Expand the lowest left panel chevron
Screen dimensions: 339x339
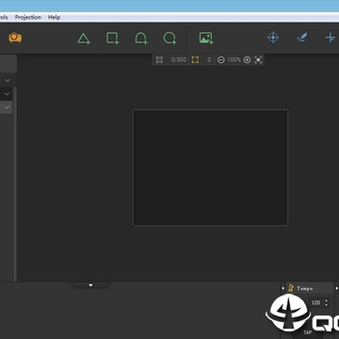pos(7,107)
